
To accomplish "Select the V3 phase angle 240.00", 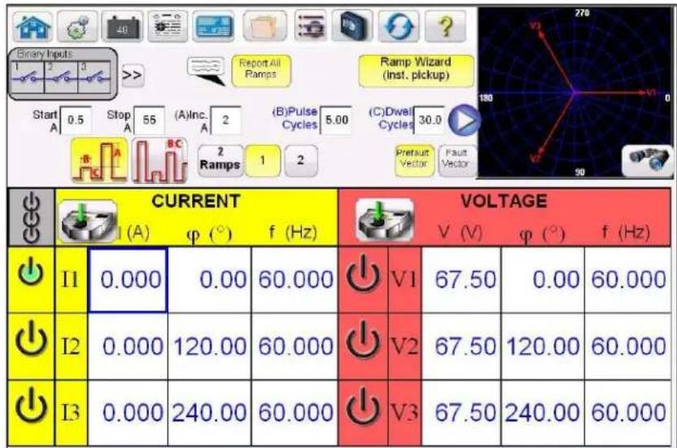I will [x=544, y=413].
